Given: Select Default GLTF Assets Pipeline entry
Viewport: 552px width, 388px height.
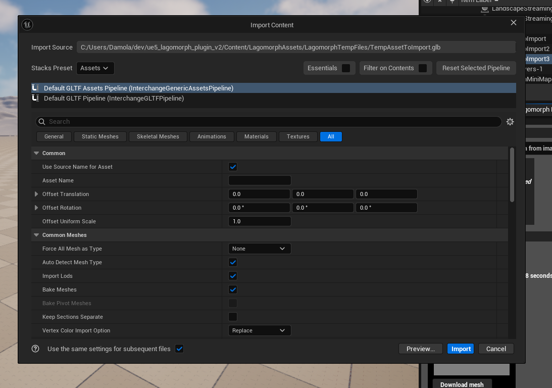Looking at the screenshot, I should coord(138,88).
